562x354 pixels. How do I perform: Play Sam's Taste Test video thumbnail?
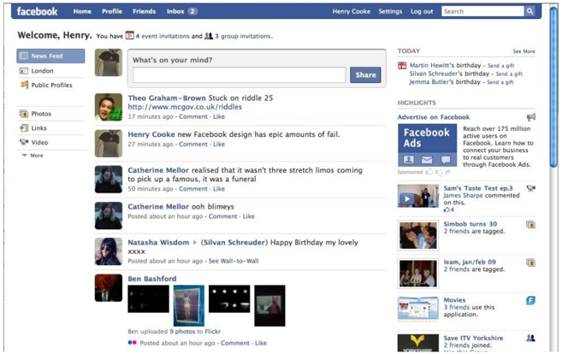pyautogui.click(x=418, y=196)
